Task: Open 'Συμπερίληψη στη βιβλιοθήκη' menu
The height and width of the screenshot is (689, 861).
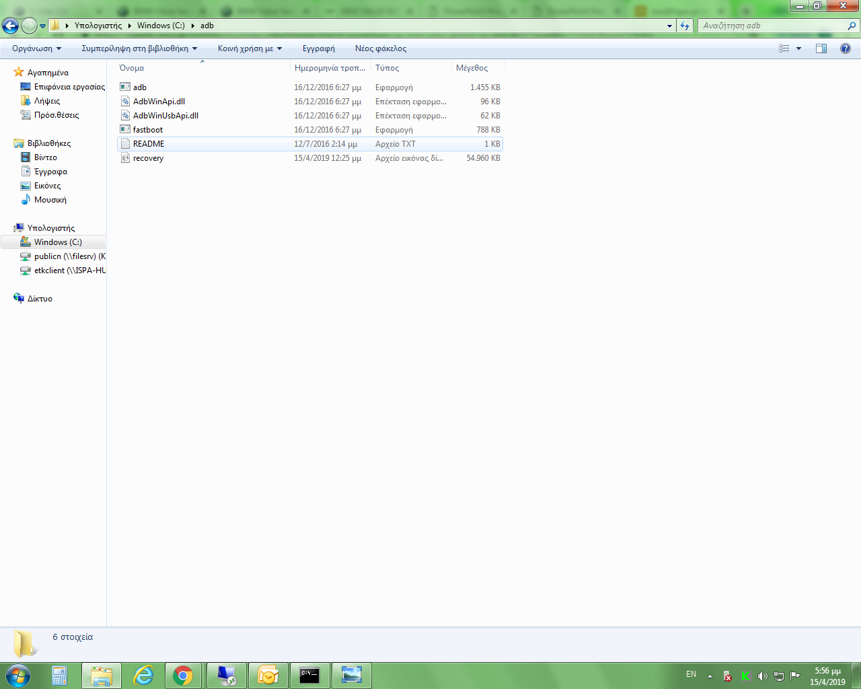Action: pos(139,48)
